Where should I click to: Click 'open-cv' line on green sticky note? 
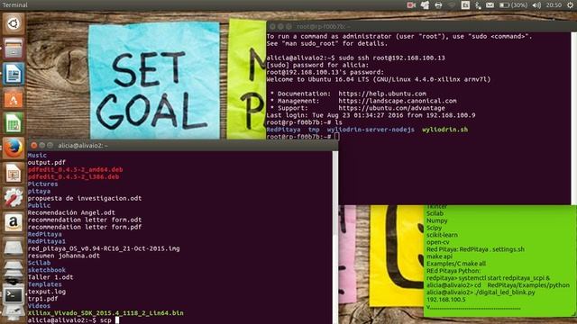pyautogui.click(x=437, y=242)
